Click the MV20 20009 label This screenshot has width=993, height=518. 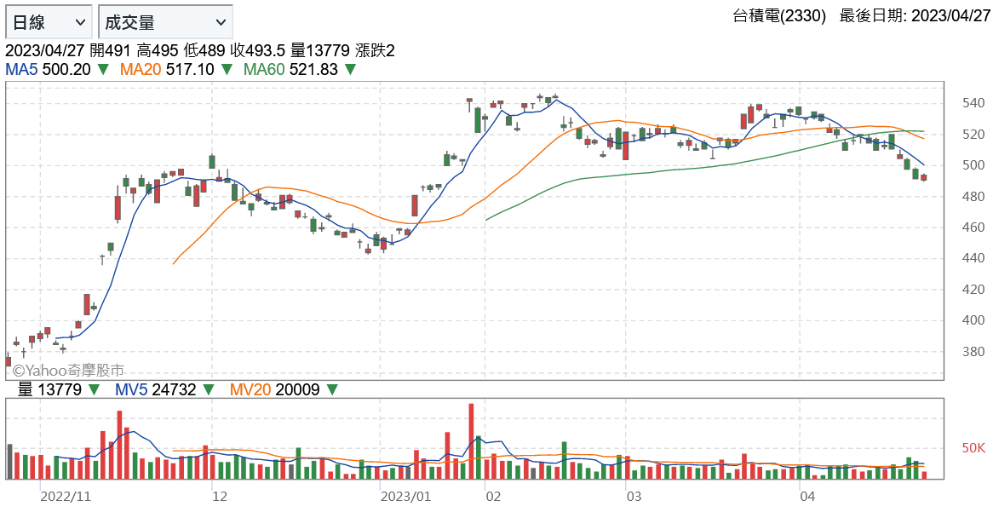click(275, 389)
